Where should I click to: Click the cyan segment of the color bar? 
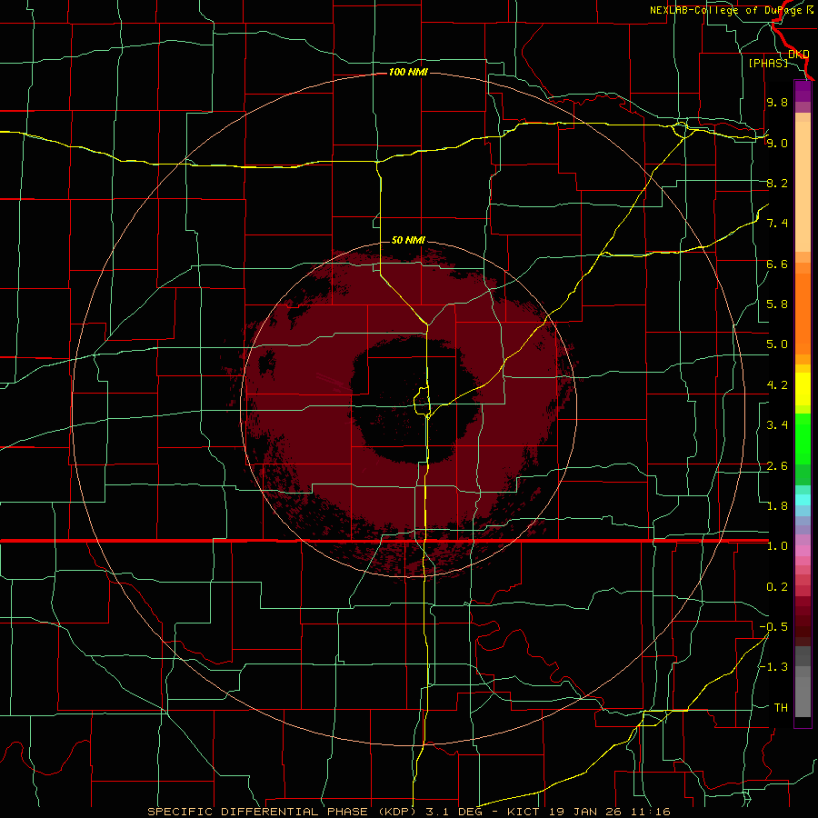(x=803, y=500)
